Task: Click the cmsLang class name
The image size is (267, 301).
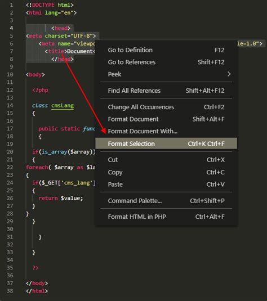Action: coord(63,106)
